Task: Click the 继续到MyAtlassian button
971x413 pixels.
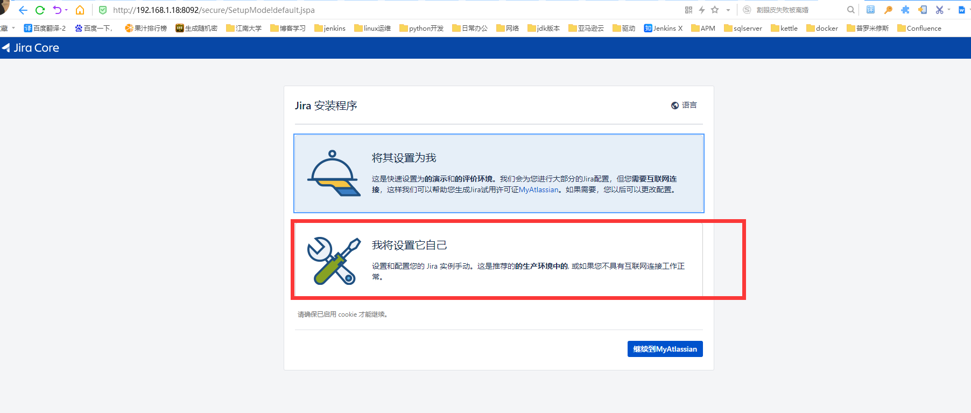Action: [x=665, y=349]
